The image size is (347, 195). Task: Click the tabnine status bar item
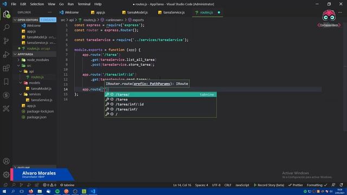click(x=67, y=185)
